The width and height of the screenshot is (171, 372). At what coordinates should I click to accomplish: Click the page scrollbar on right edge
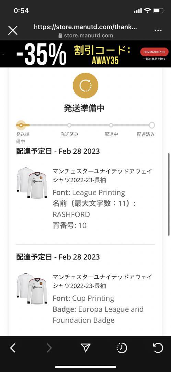(169, 194)
